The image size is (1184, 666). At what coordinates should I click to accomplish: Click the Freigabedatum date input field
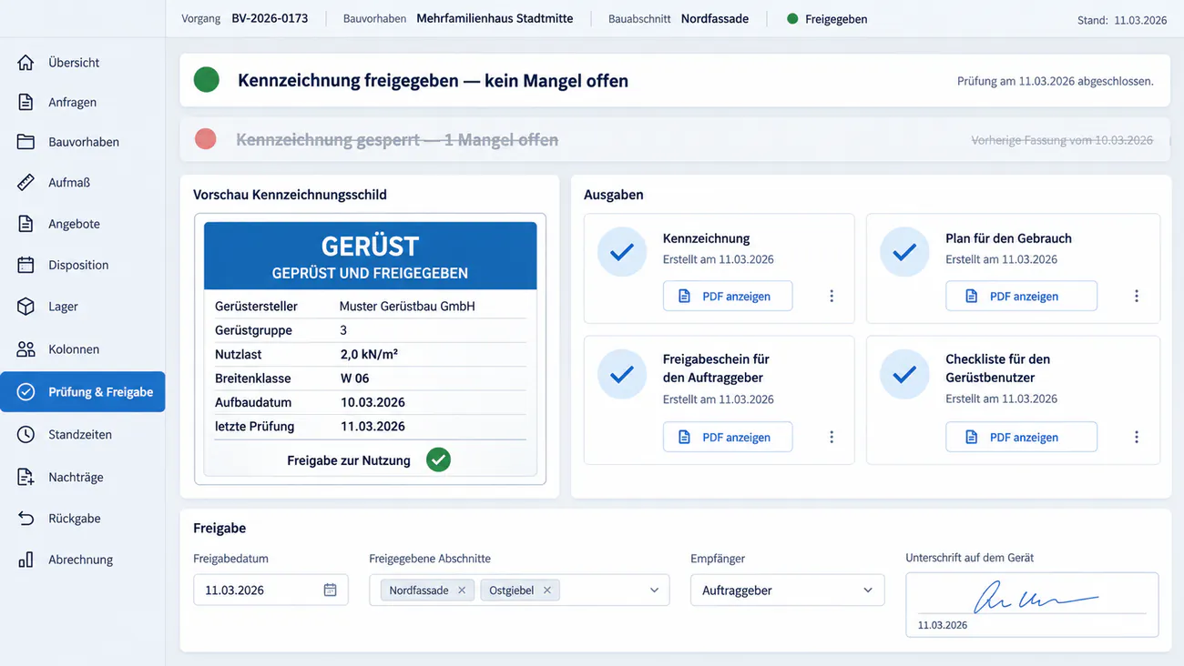click(x=270, y=590)
